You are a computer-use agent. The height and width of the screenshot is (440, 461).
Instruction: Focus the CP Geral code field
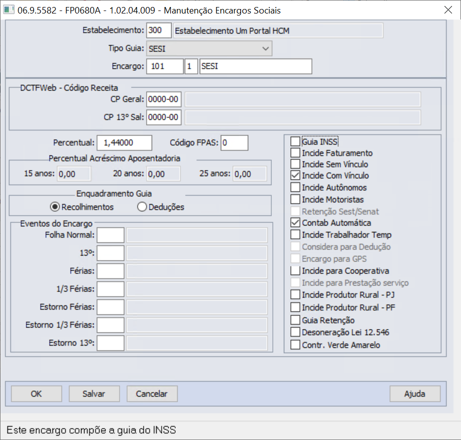click(164, 99)
